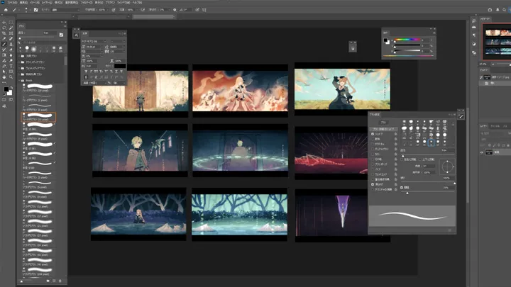Select the Brush tool in the toolbox
The width and height of the screenshot is (511, 287).
pos(4,44)
